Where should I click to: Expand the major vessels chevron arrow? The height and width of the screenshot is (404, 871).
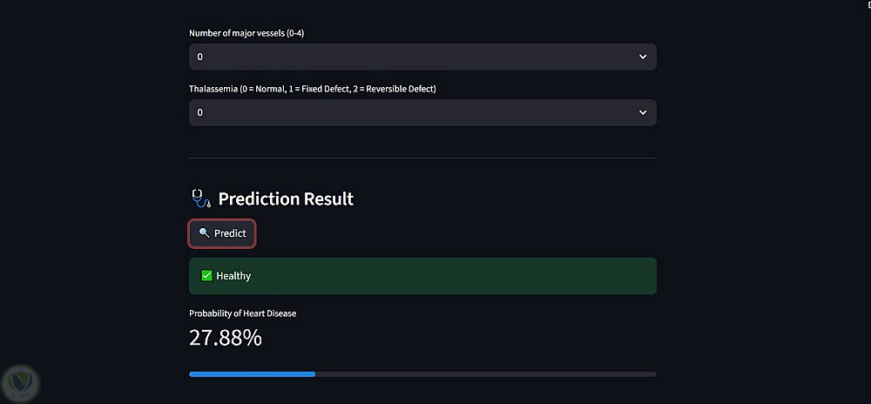tap(643, 57)
